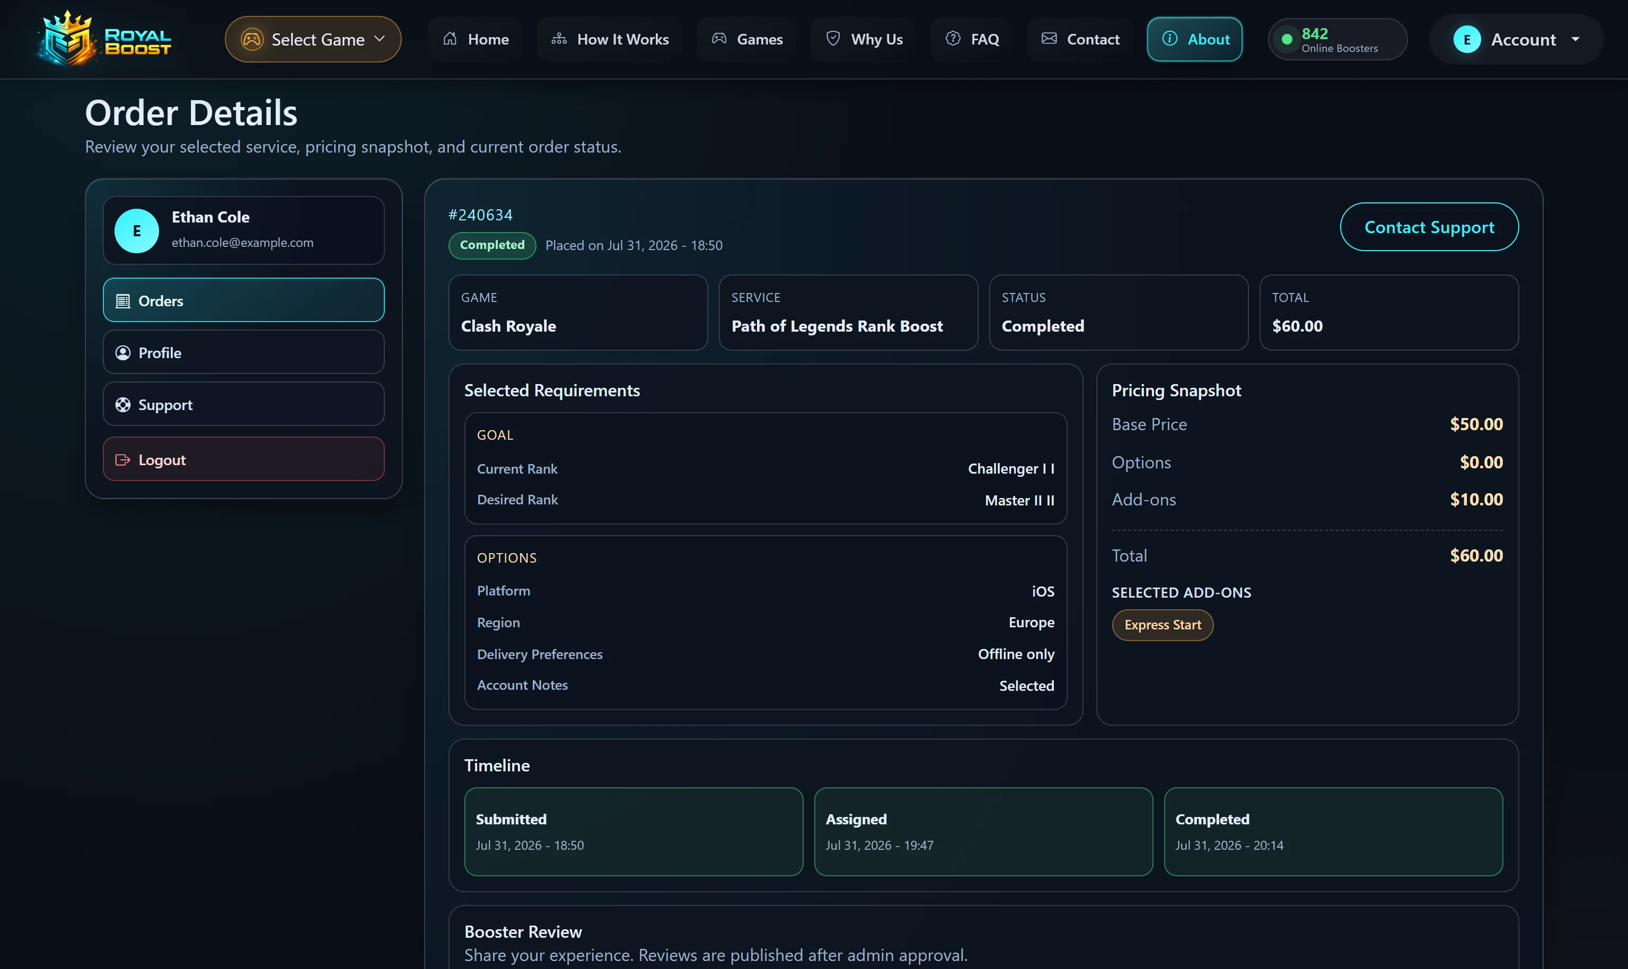Click the Placed on Jul 31, 2026 text
The width and height of the screenshot is (1628, 969).
[633, 245]
